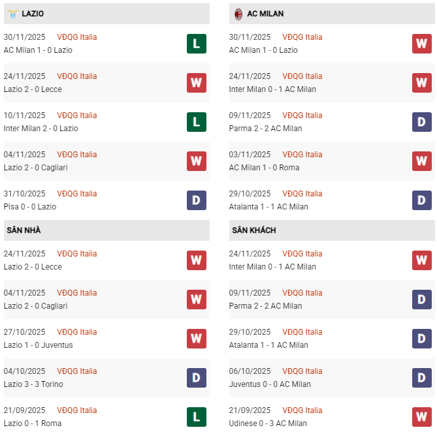Click the W badge for Lazio 1-0 Juventus
The width and height of the screenshot is (437, 432).
coord(196,339)
